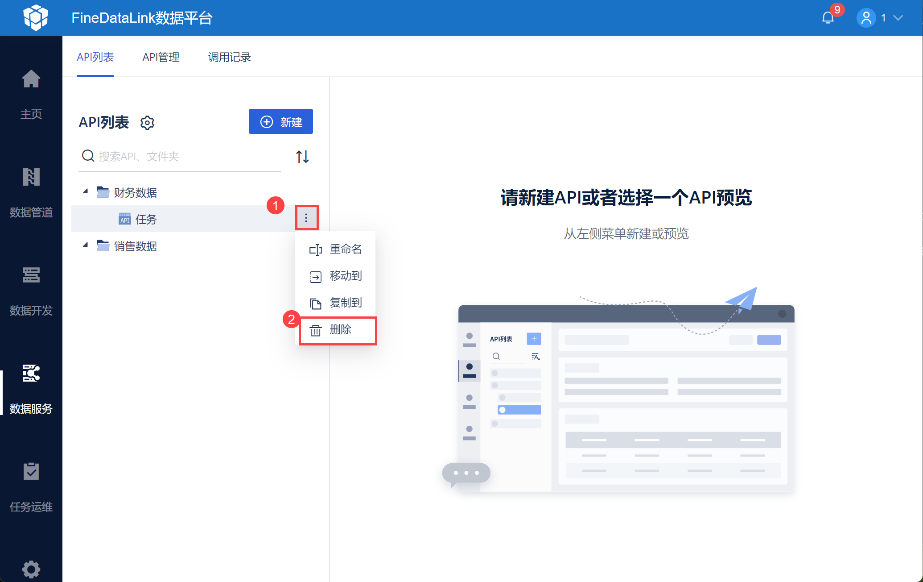Image resolution: width=923 pixels, height=582 pixels.
Task: Open the sidebar settings gear at bottom
Action: [x=31, y=569]
